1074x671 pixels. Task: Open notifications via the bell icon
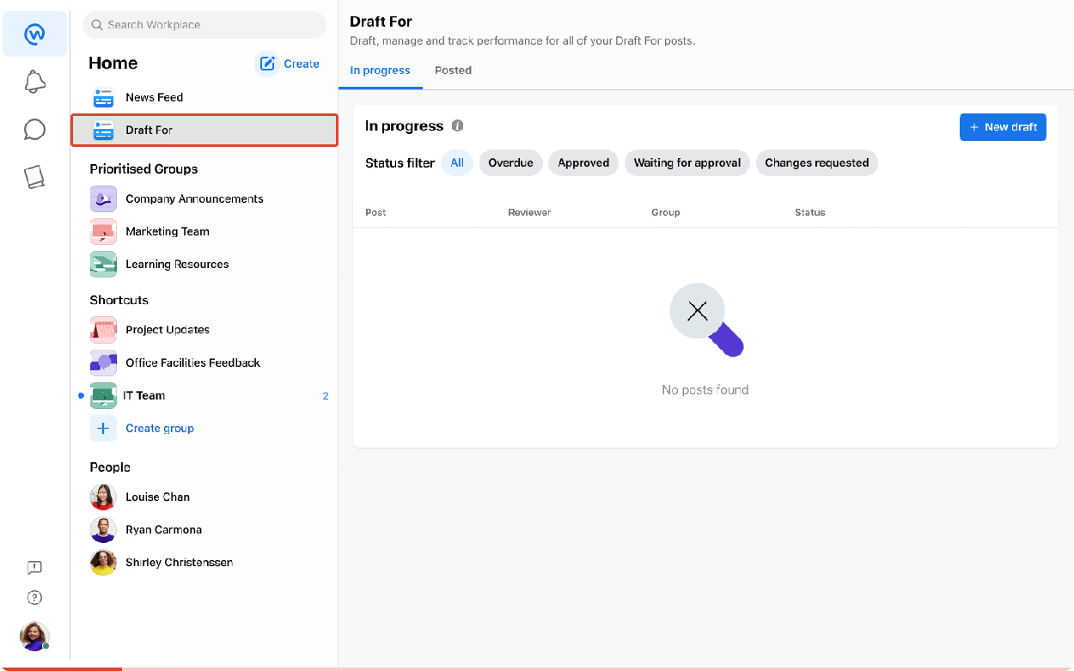pyautogui.click(x=34, y=81)
